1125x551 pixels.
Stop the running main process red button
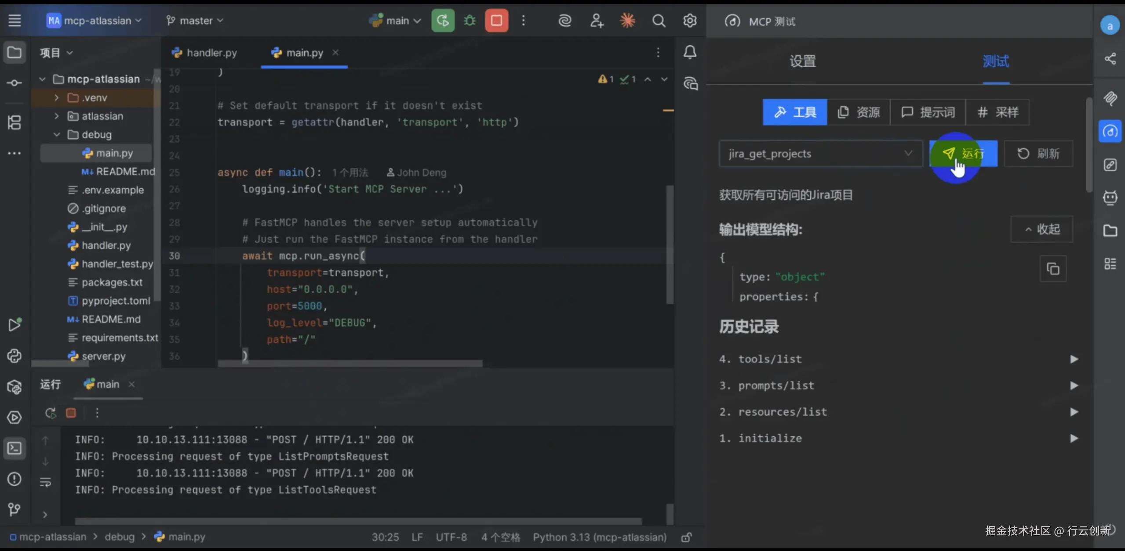496,21
